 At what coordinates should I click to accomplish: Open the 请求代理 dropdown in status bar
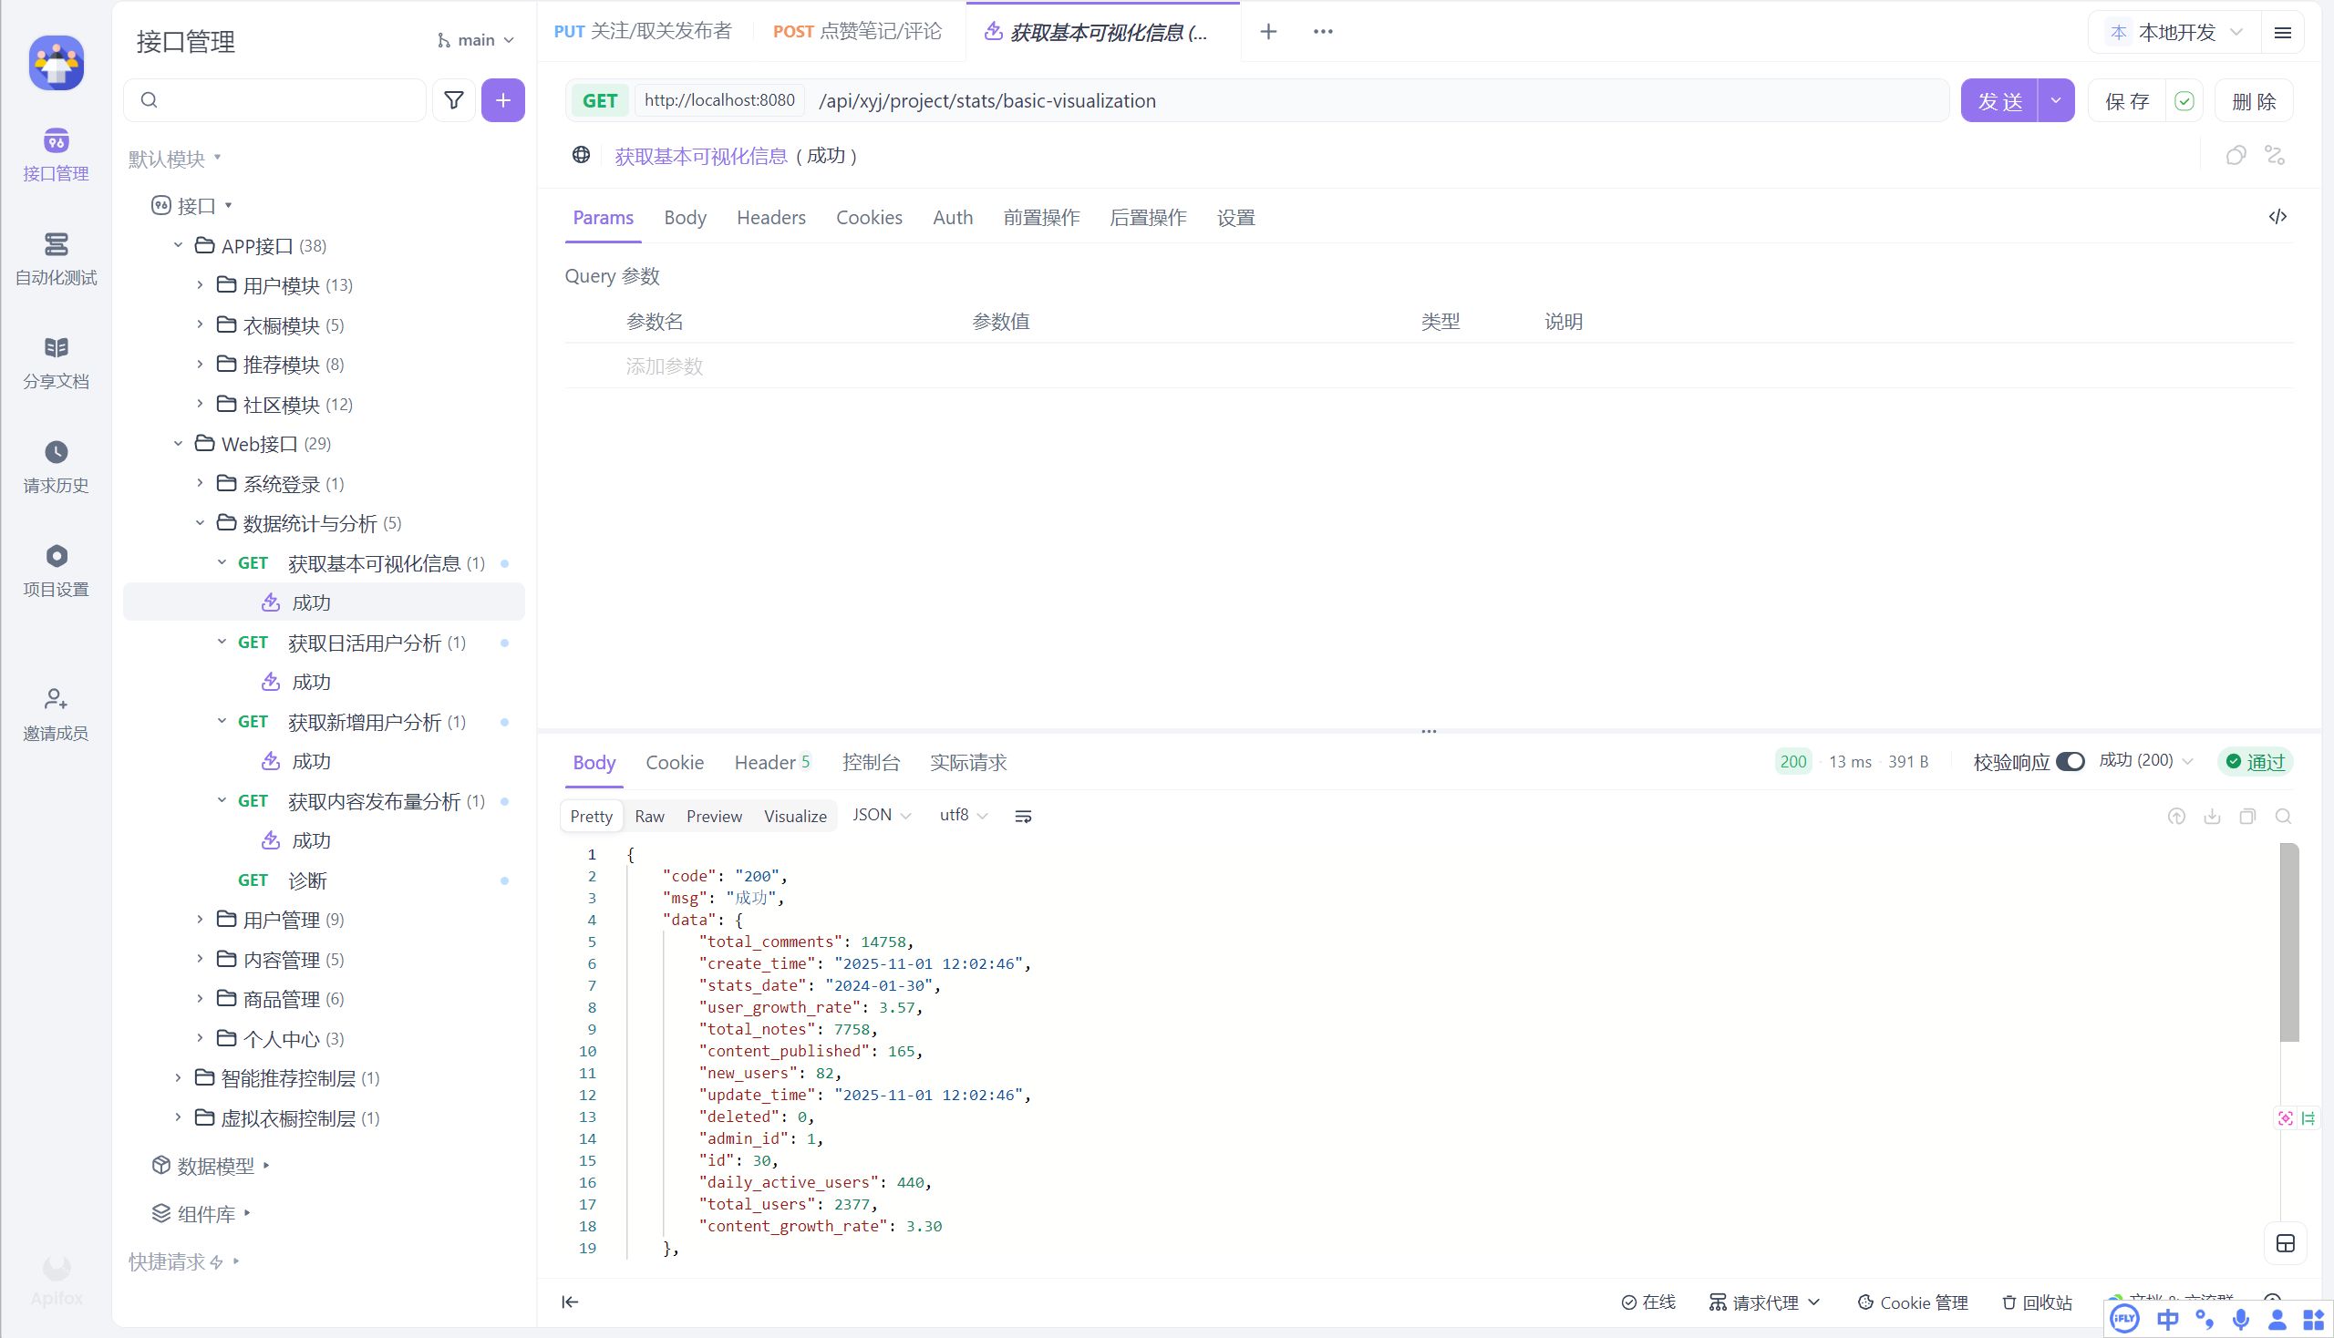pos(1764,1302)
